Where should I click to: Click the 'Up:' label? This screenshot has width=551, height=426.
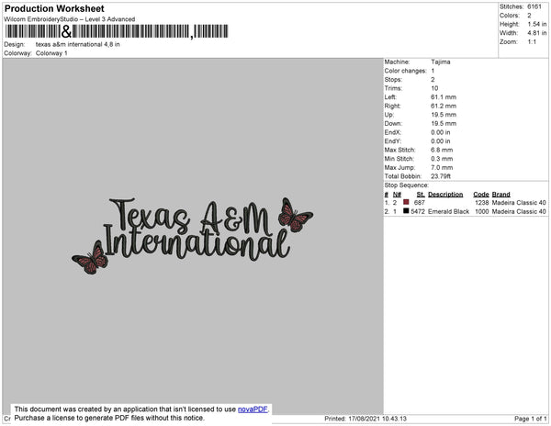[389, 115]
